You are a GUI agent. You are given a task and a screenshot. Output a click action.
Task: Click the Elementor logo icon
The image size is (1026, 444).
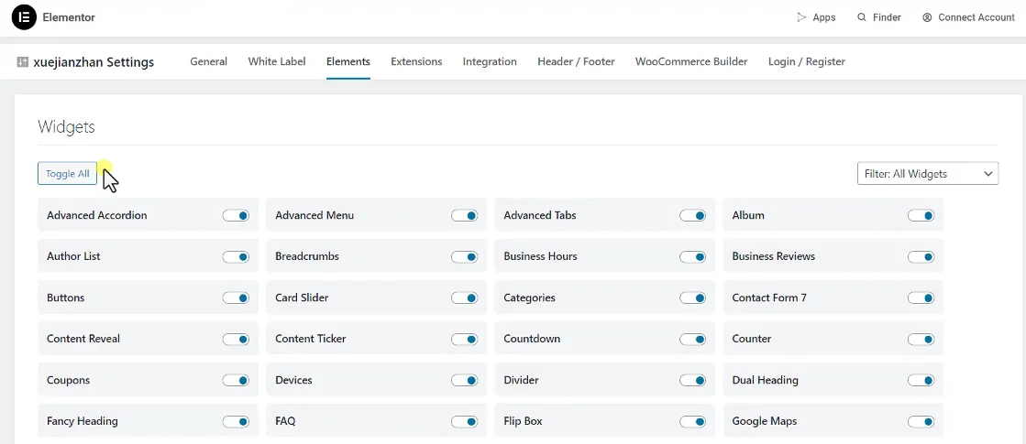24,17
